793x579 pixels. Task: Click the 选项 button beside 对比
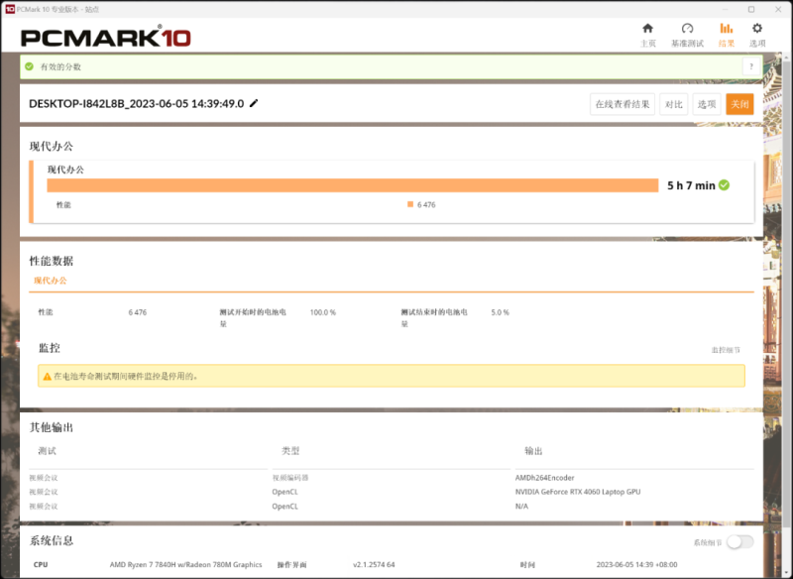coord(706,104)
